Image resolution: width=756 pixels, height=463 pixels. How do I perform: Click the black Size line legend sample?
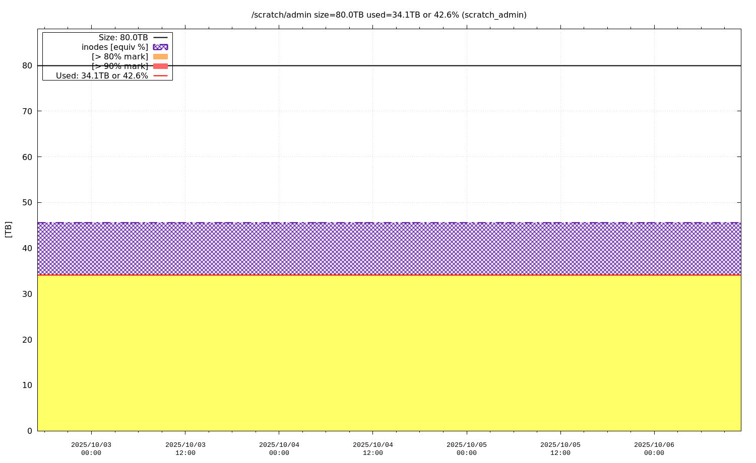160,37
